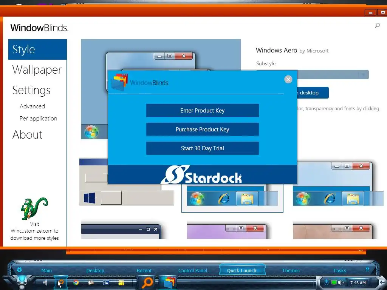The height and width of the screenshot is (290, 387).
Task: Select the dark navy titlebar style thumbnail
Action: point(121,231)
